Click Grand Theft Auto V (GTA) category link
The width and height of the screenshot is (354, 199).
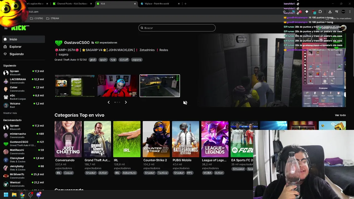(71, 60)
